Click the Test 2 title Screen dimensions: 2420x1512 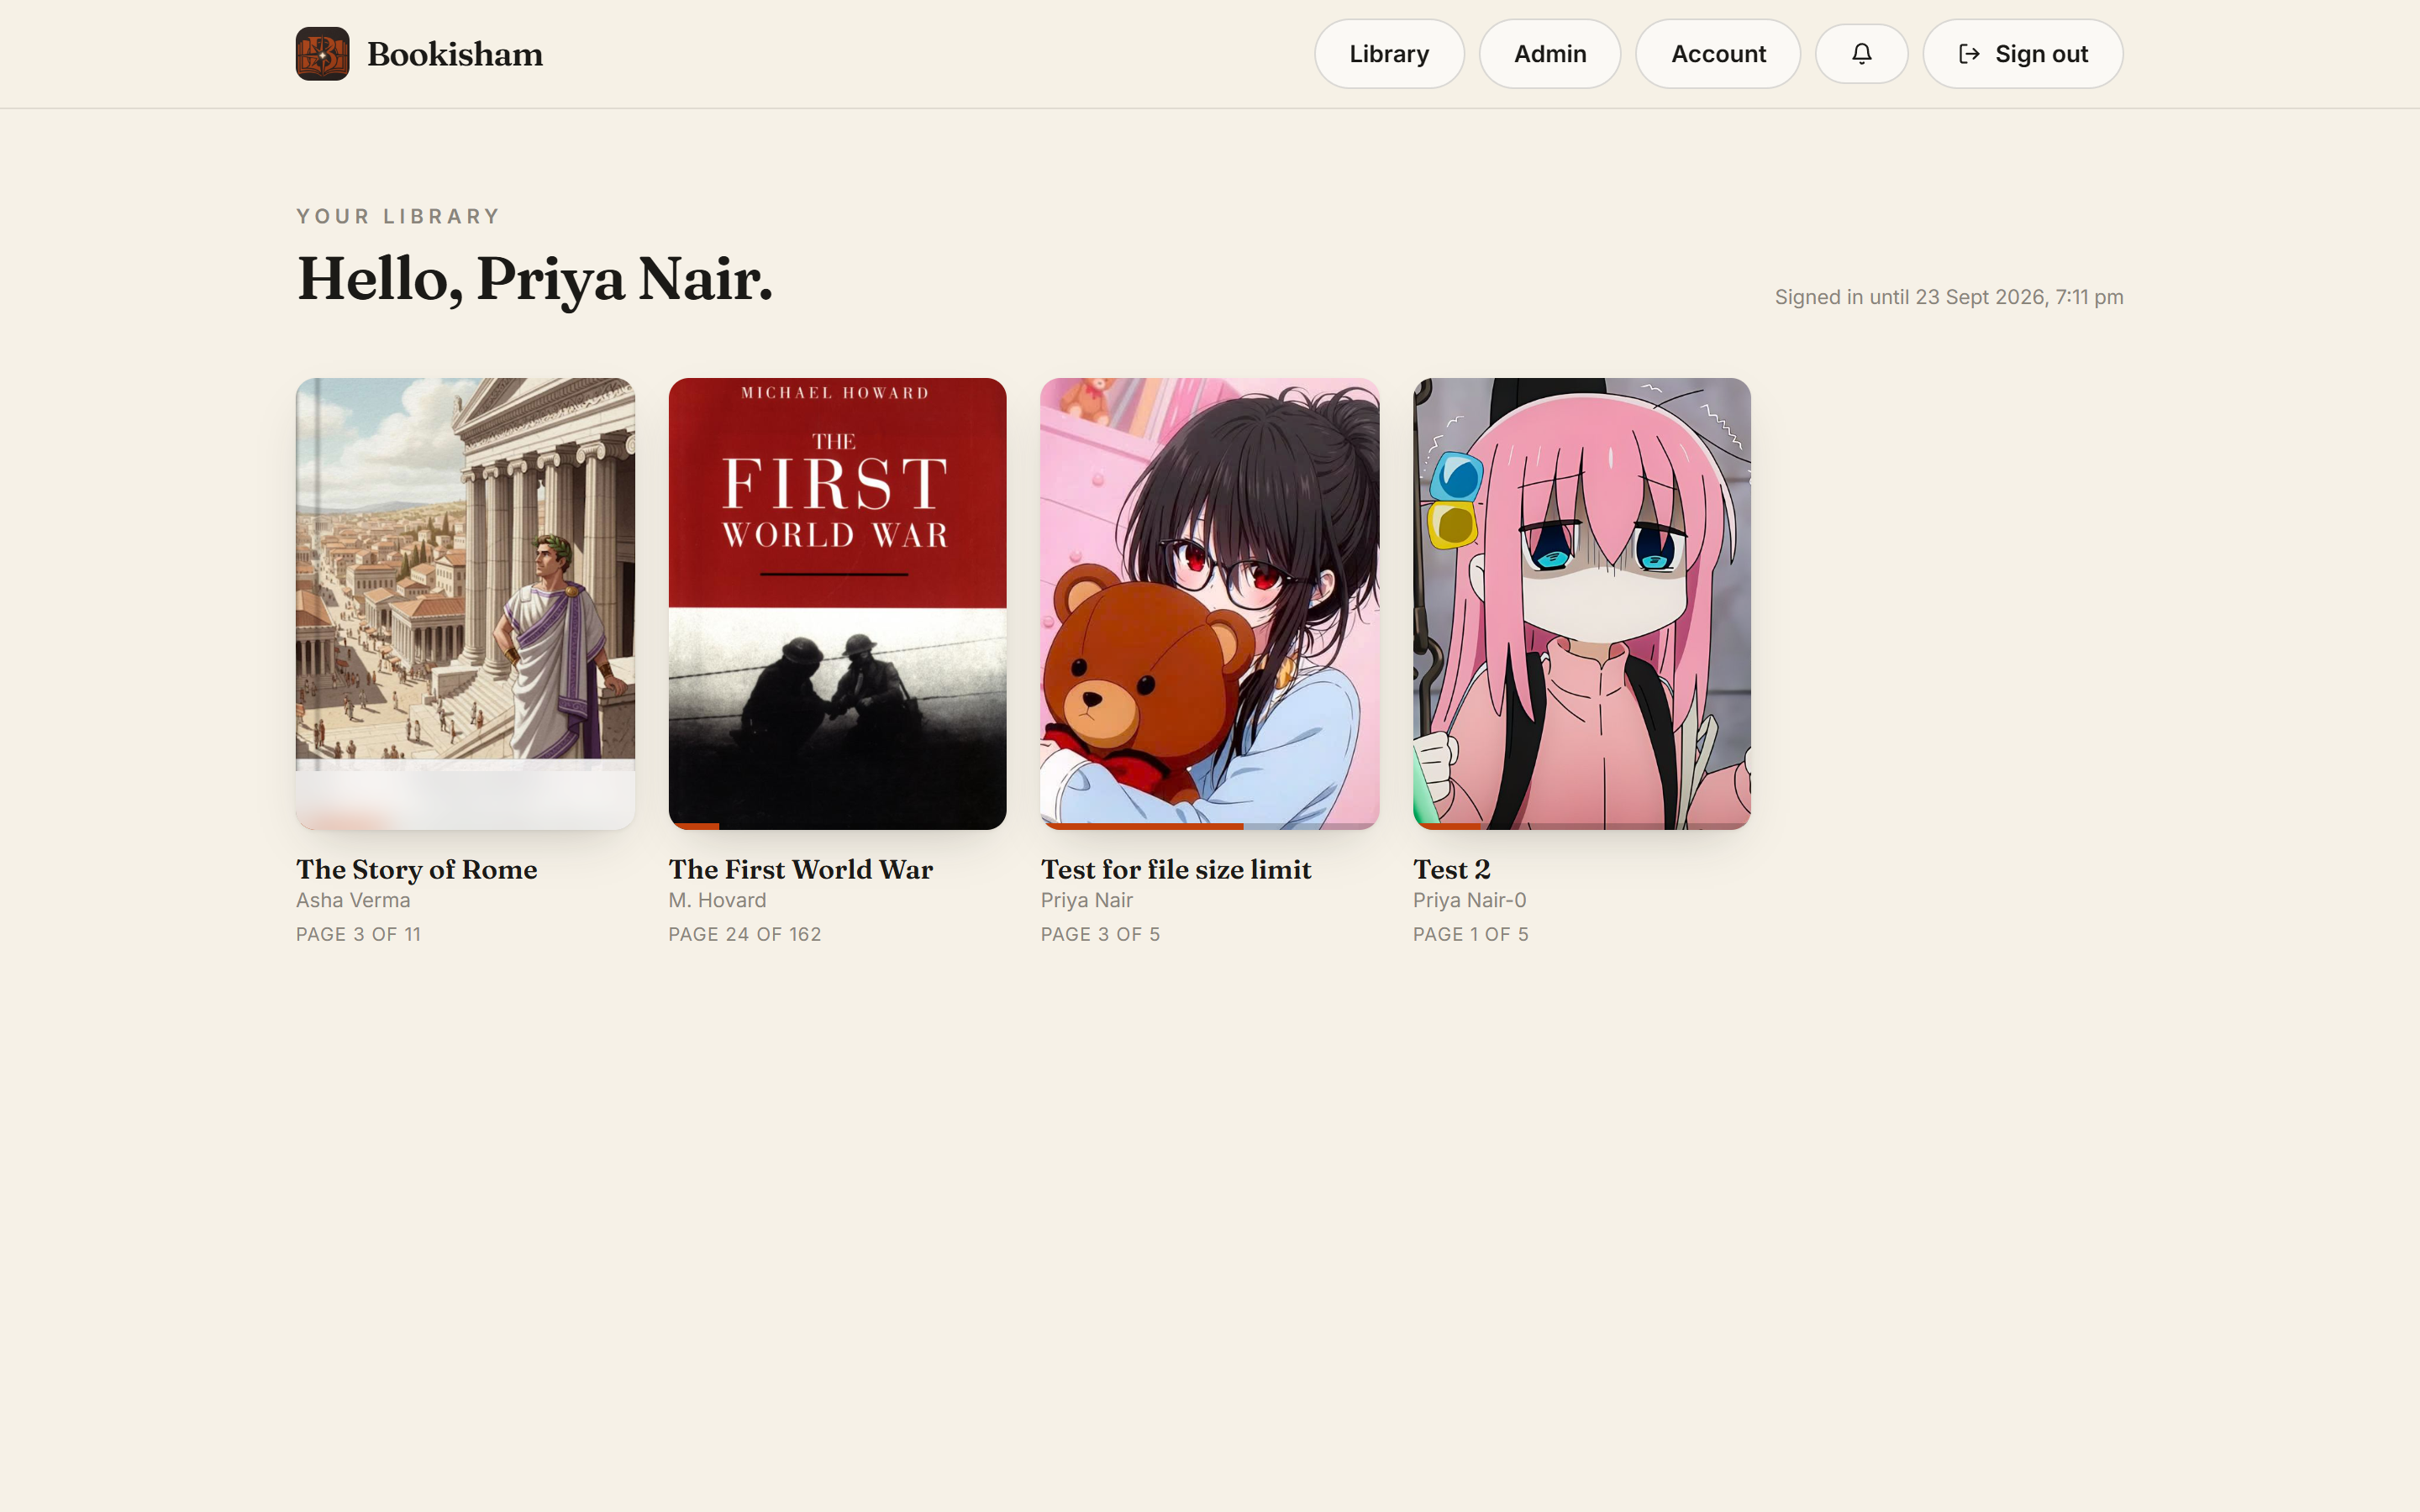point(1452,870)
